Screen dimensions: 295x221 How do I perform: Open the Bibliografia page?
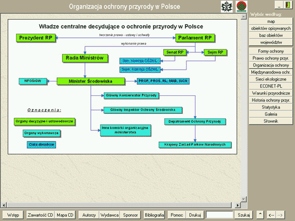pos(154,215)
